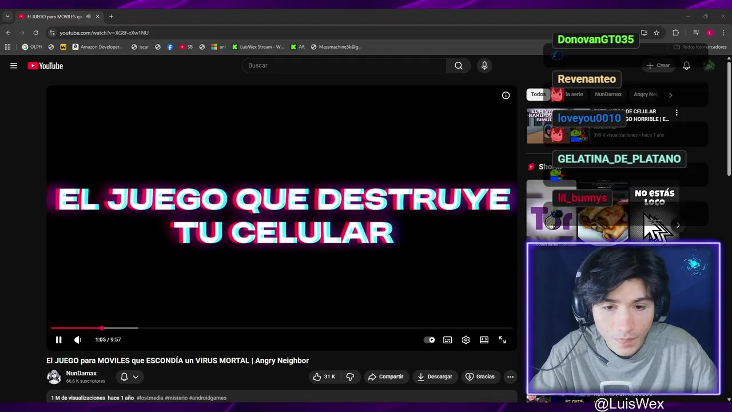Dislike the video
Image resolution: width=732 pixels, height=412 pixels.
tap(350, 377)
